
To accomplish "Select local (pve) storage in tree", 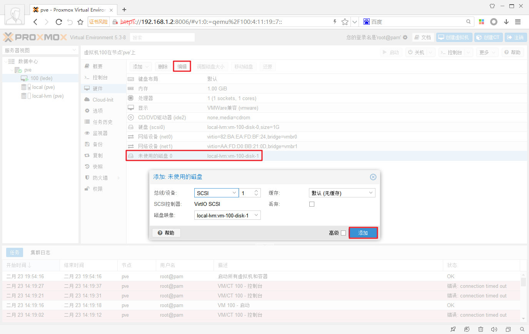I will [x=43, y=87].
